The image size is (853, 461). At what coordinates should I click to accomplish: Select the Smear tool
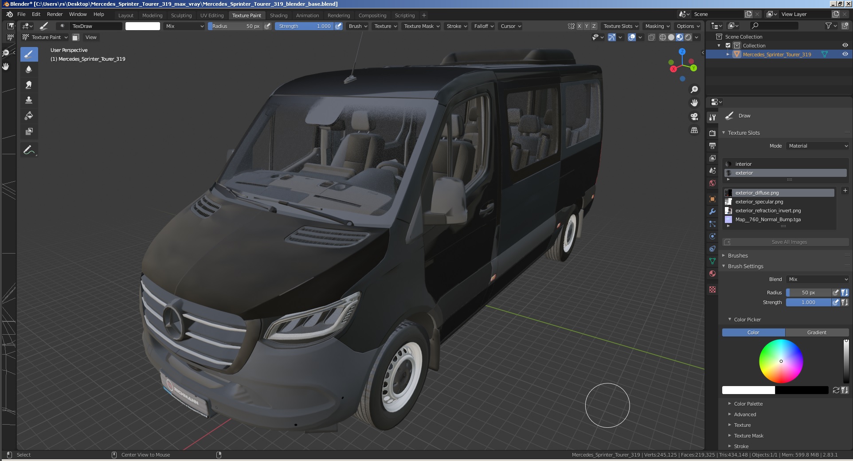click(x=29, y=85)
